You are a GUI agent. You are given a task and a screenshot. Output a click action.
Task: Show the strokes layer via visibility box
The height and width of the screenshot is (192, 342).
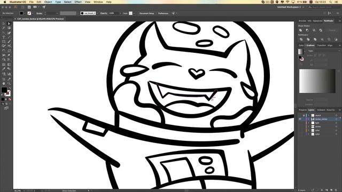(300, 126)
